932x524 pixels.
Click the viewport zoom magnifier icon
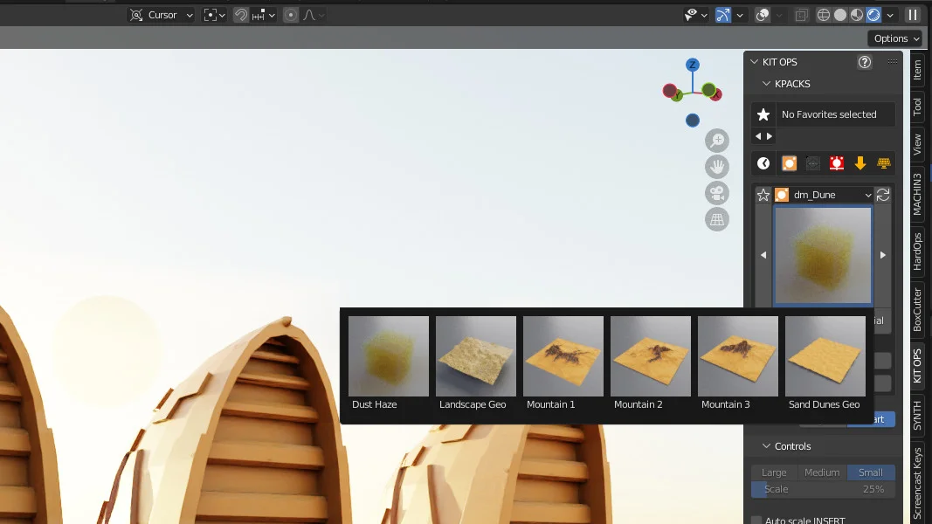coord(717,140)
